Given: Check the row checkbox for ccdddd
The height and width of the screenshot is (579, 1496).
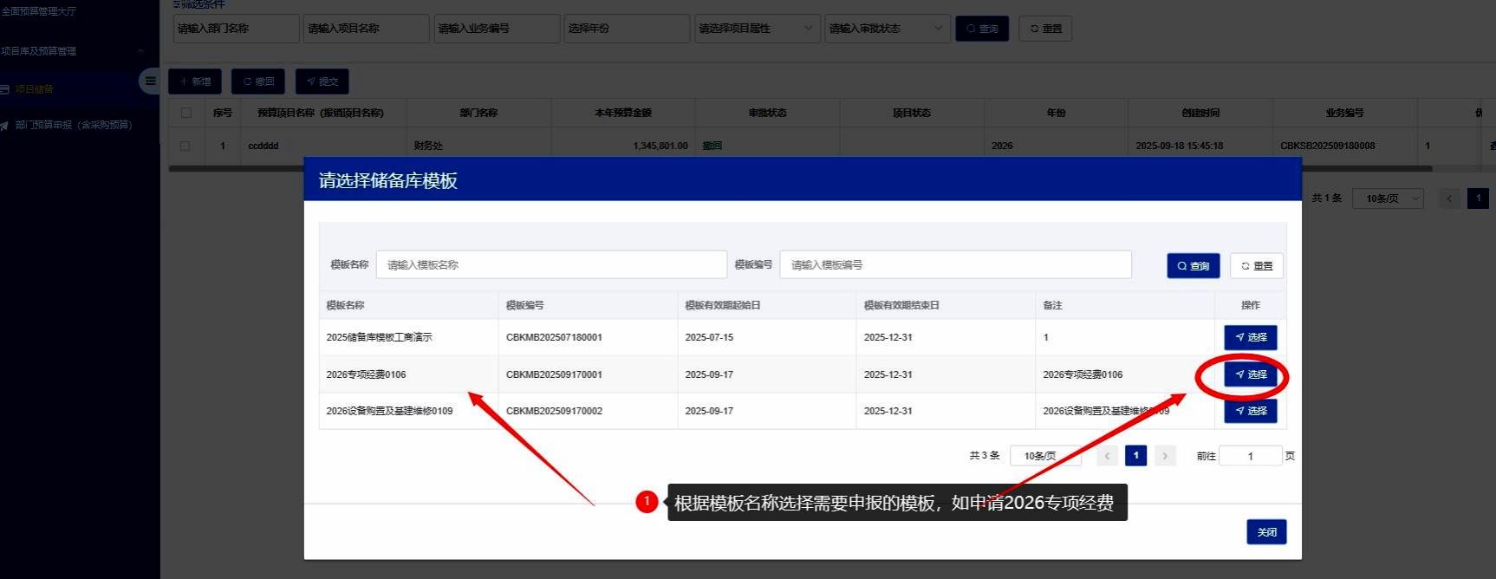Looking at the screenshot, I should (x=185, y=146).
